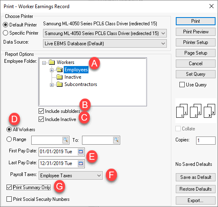
Task: Click the Range To lookup magnifier icon
Action: pyautogui.click(x=116, y=140)
